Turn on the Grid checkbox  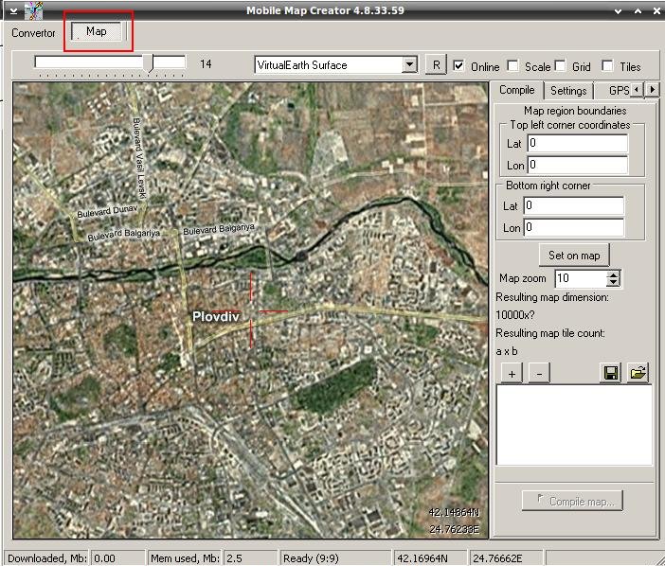(x=561, y=66)
